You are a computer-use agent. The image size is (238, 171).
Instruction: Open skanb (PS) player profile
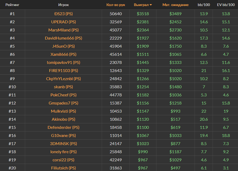coord(63,87)
